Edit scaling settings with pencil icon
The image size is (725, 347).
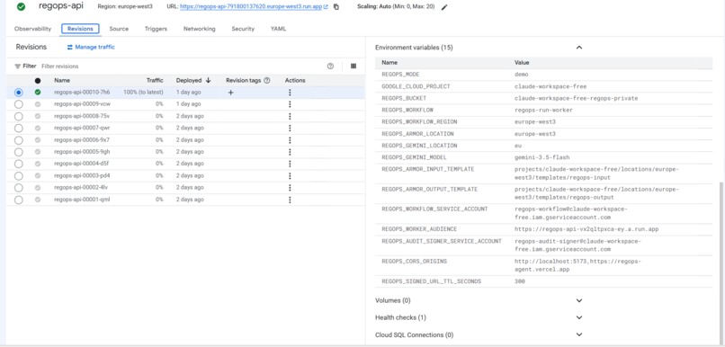pos(444,7)
